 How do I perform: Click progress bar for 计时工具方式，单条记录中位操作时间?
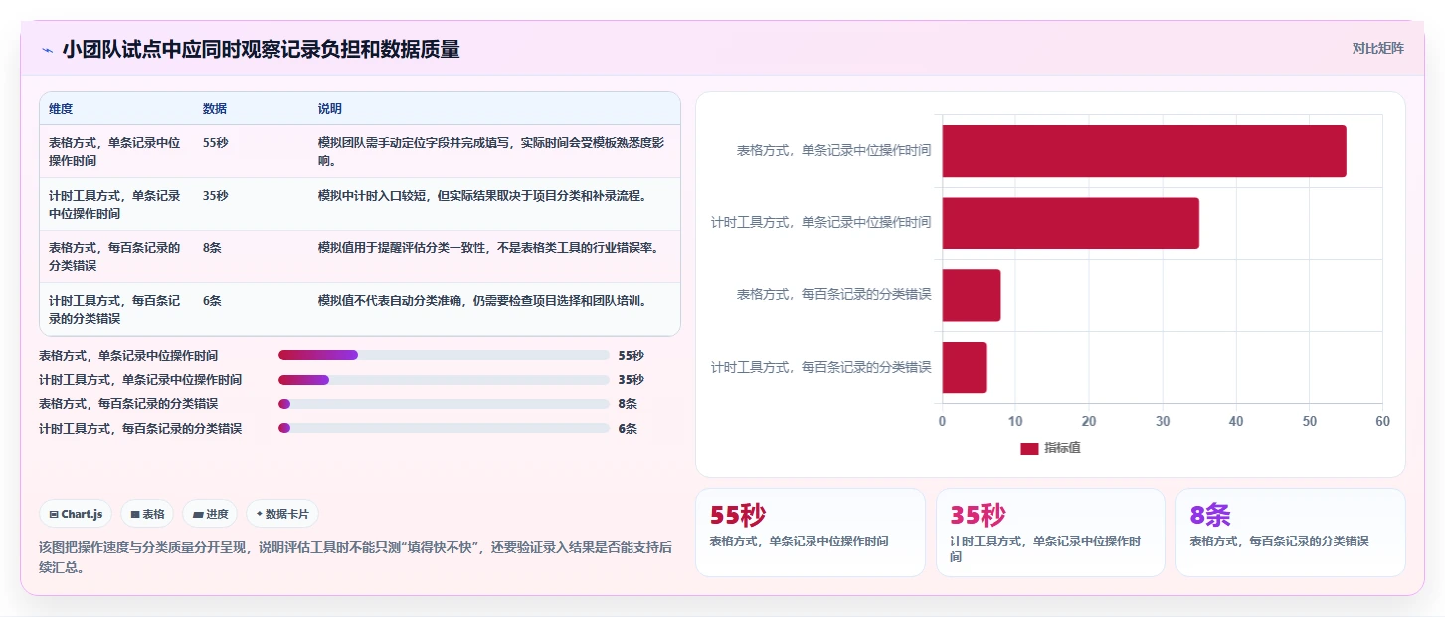point(444,380)
